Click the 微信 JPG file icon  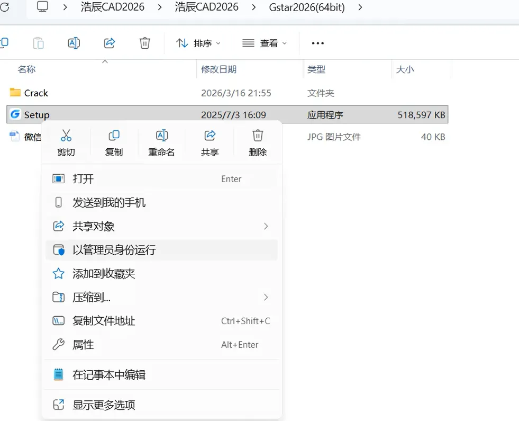tap(14, 136)
